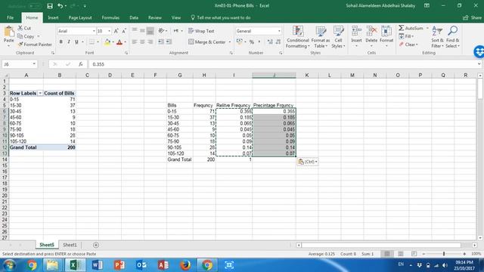Click the Insert cells icon

(356, 32)
